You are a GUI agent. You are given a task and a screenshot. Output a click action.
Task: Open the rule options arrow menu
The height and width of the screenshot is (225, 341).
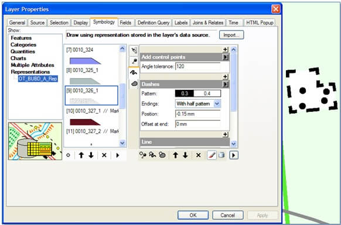(118, 155)
